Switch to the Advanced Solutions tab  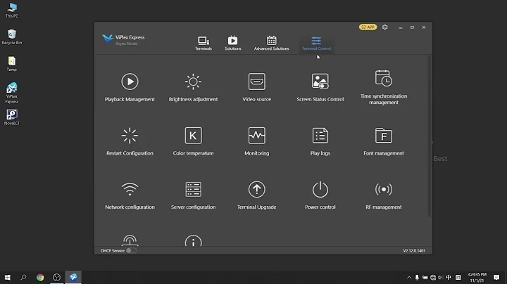[271, 44]
